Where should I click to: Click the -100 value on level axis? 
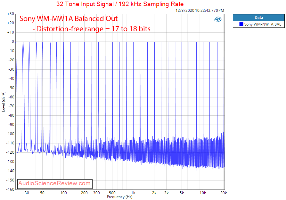pyautogui.click(x=10, y=134)
